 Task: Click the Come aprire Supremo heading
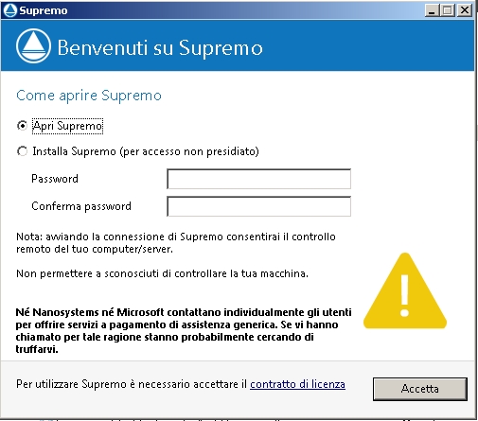[x=89, y=96]
